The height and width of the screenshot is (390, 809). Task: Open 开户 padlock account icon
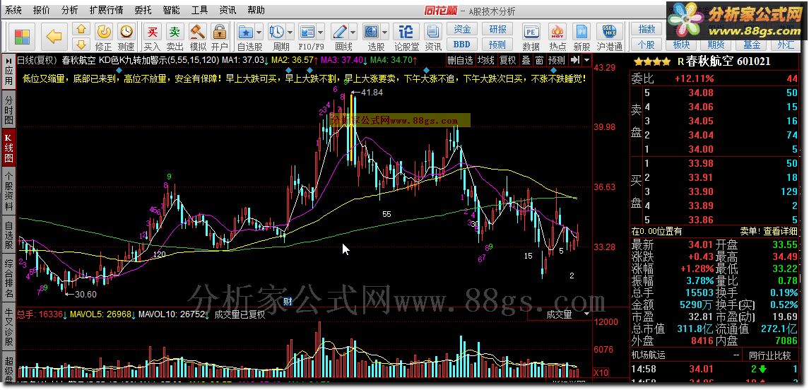tap(220, 32)
